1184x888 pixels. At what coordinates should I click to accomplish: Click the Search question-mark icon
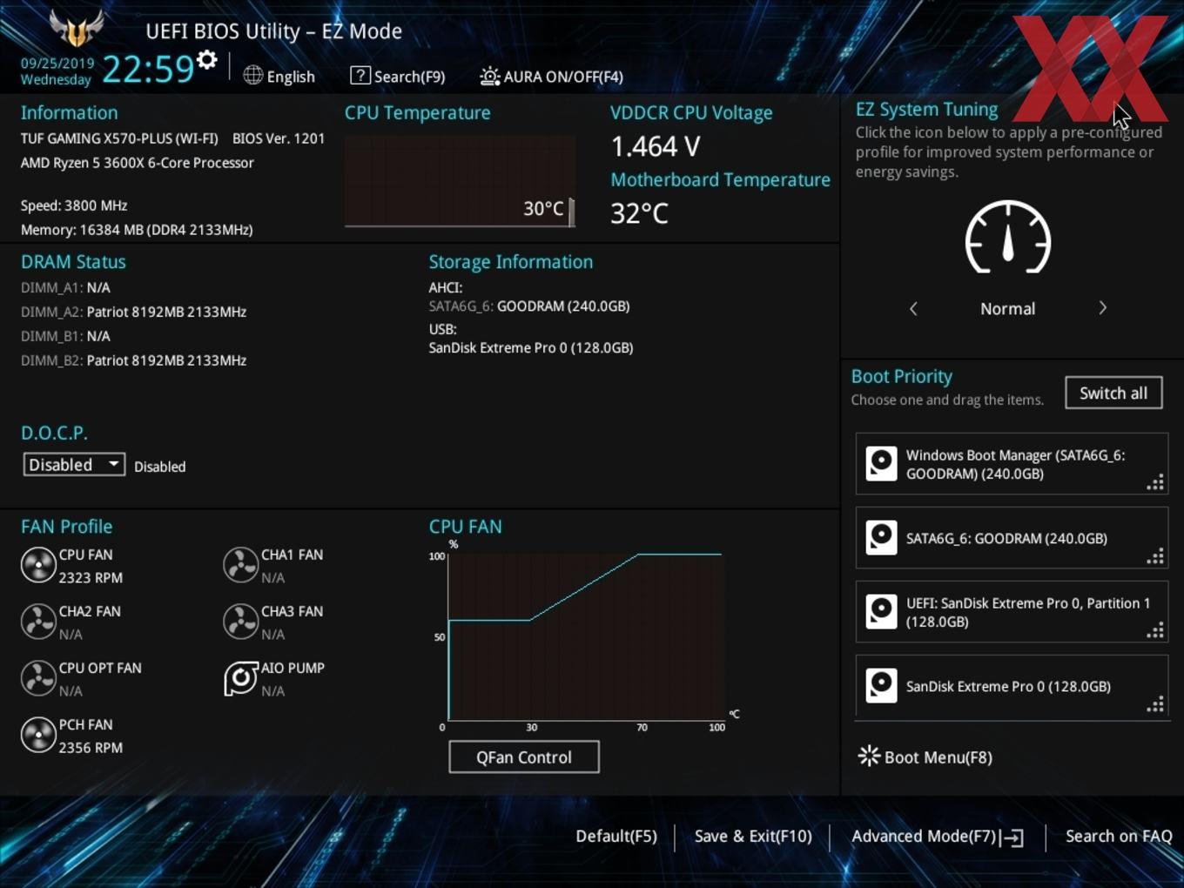(360, 76)
